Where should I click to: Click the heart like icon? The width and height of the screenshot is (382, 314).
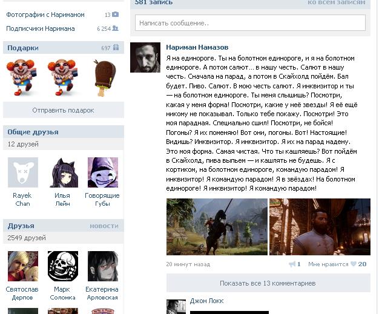coord(354,264)
